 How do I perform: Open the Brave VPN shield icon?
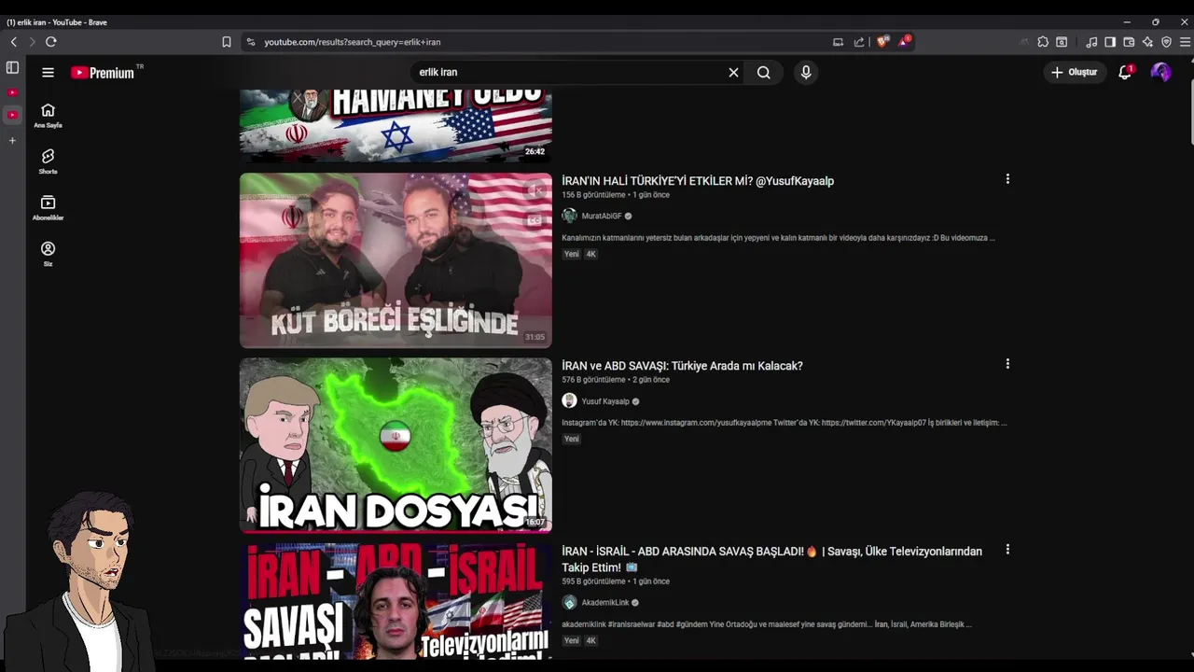1166,42
